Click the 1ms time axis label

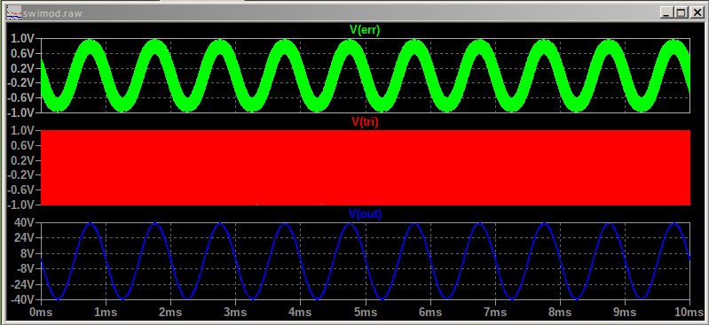click(x=106, y=313)
